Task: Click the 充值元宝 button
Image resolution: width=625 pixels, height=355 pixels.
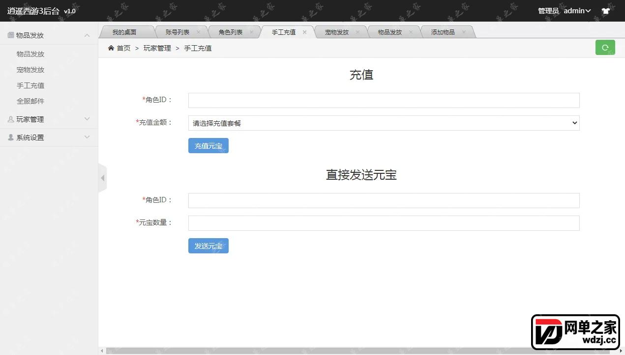Action: pos(208,146)
